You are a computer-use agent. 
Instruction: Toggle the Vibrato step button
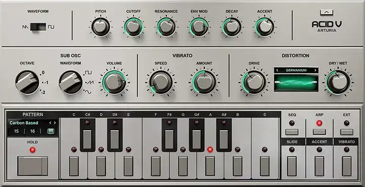pyautogui.click(x=347, y=166)
